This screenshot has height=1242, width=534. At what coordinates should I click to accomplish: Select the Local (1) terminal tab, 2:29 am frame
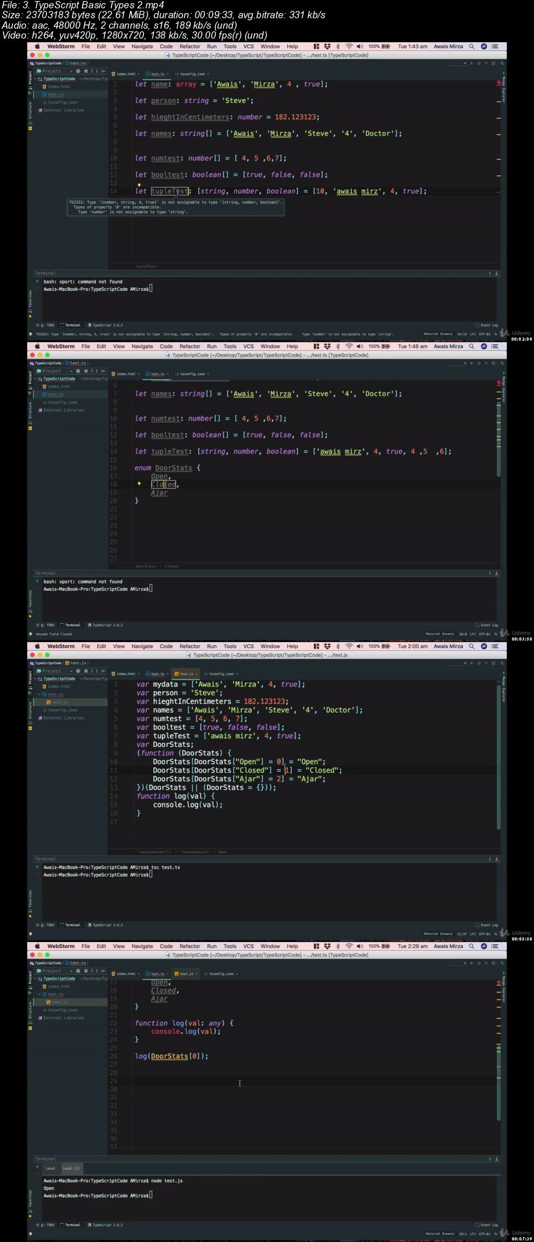[71, 1168]
